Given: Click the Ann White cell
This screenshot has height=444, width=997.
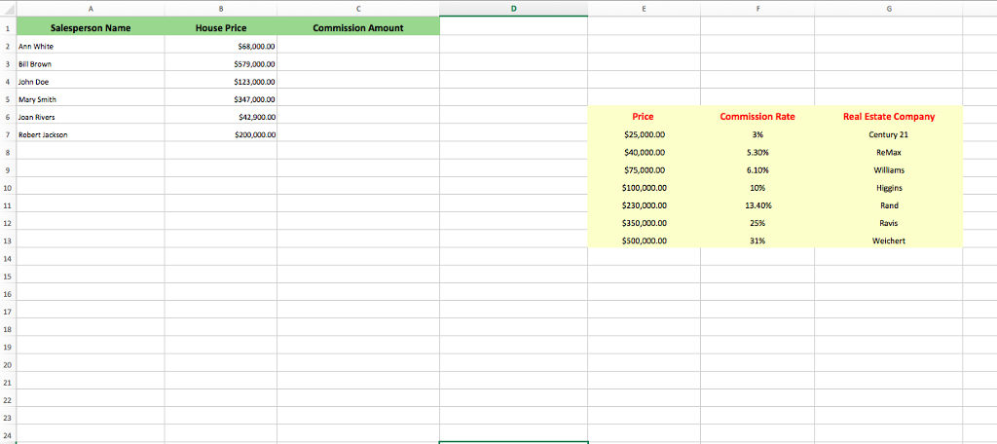Looking at the screenshot, I should [91, 46].
